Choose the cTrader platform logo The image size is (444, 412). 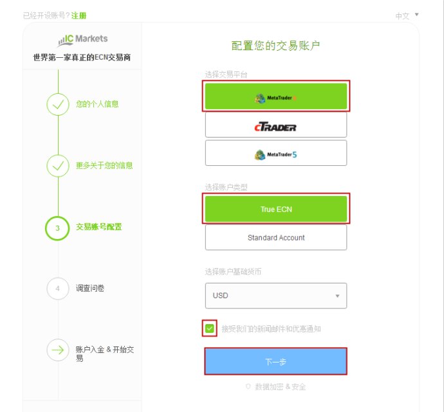click(275, 127)
